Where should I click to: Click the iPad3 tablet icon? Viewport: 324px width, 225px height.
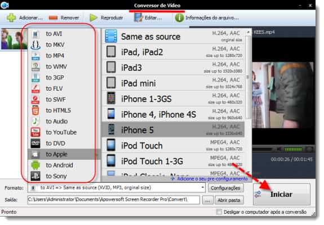111,67
